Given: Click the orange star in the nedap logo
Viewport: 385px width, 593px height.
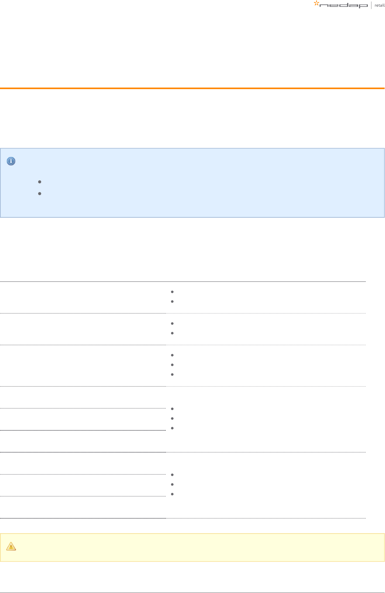Looking at the screenshot, I should point(317,4).
